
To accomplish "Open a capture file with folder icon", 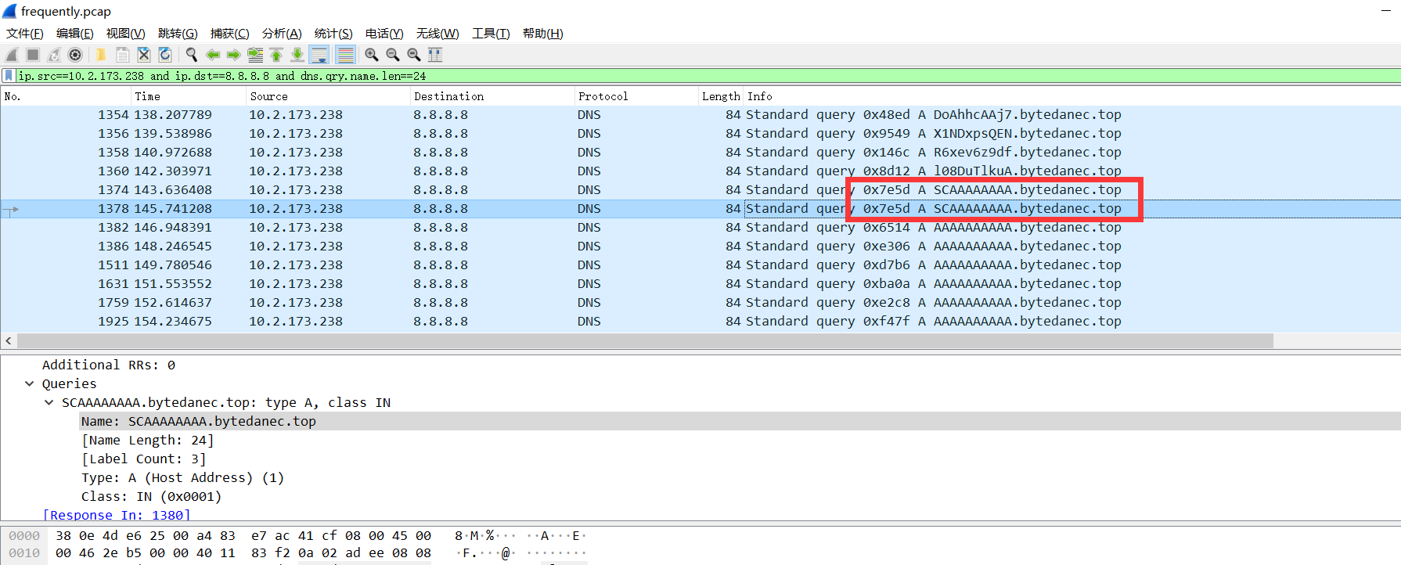I will pyautogui.click(x=101, y=55).
